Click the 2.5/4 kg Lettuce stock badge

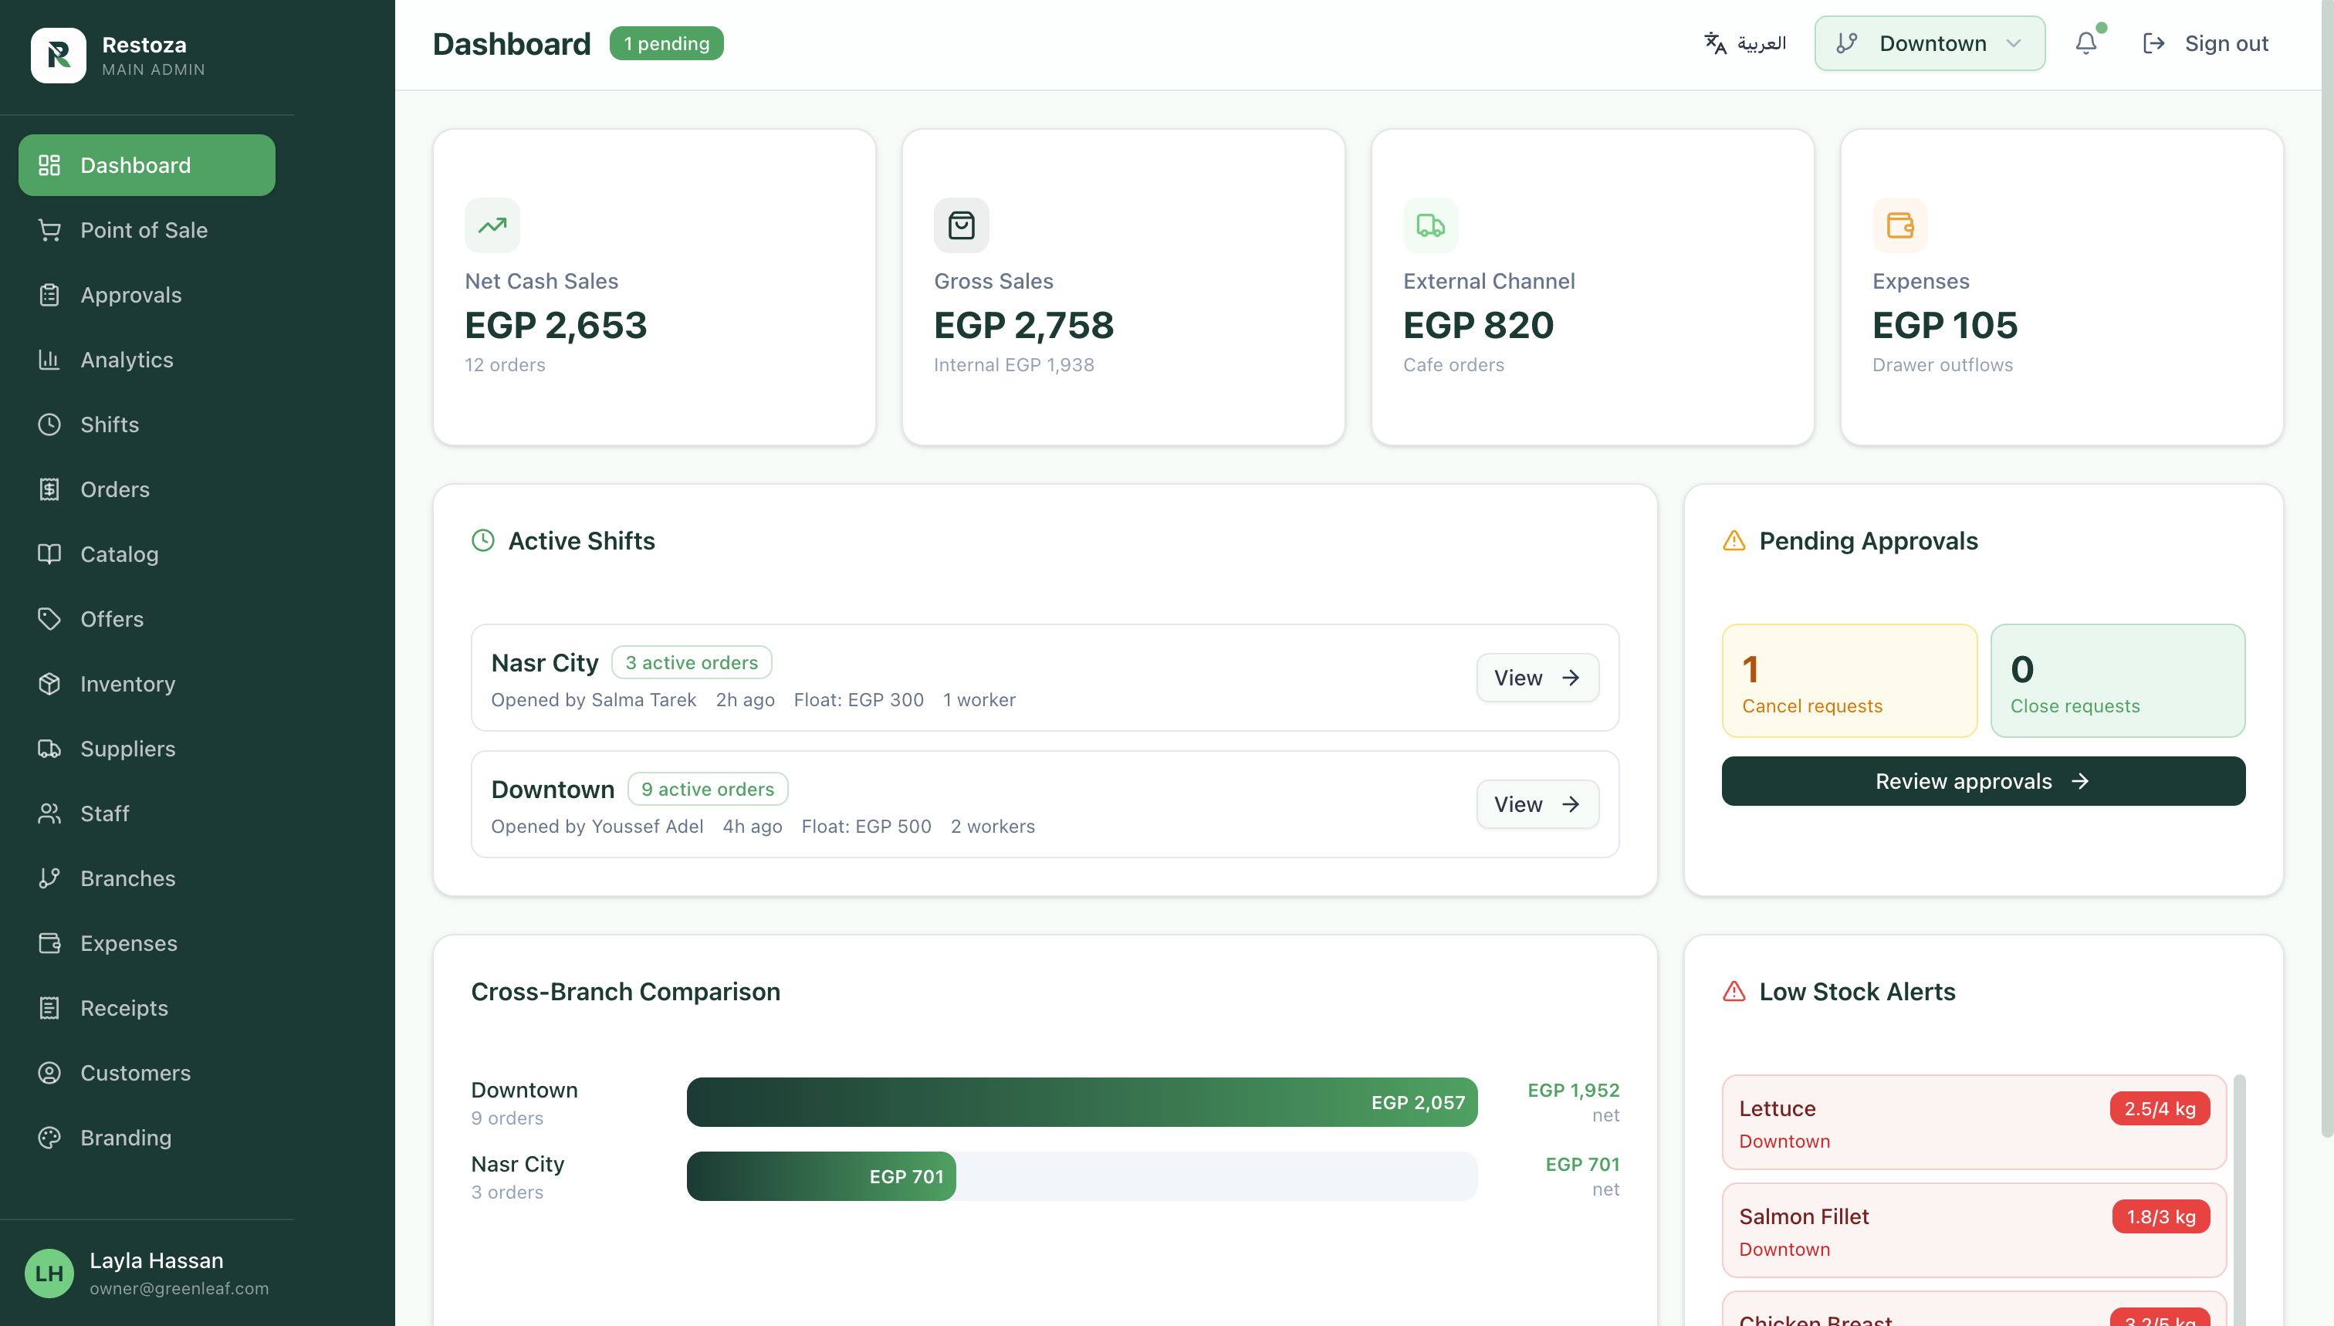click(x=2160, y=1108)
